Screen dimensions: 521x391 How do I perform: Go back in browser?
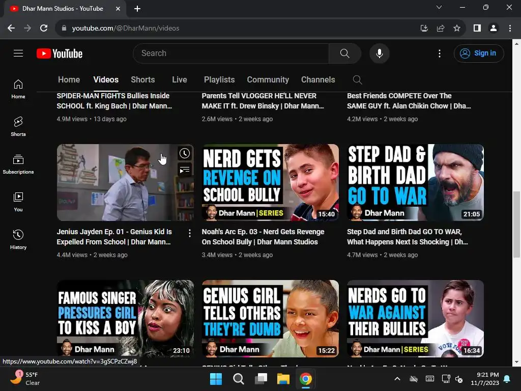point(11,29)
